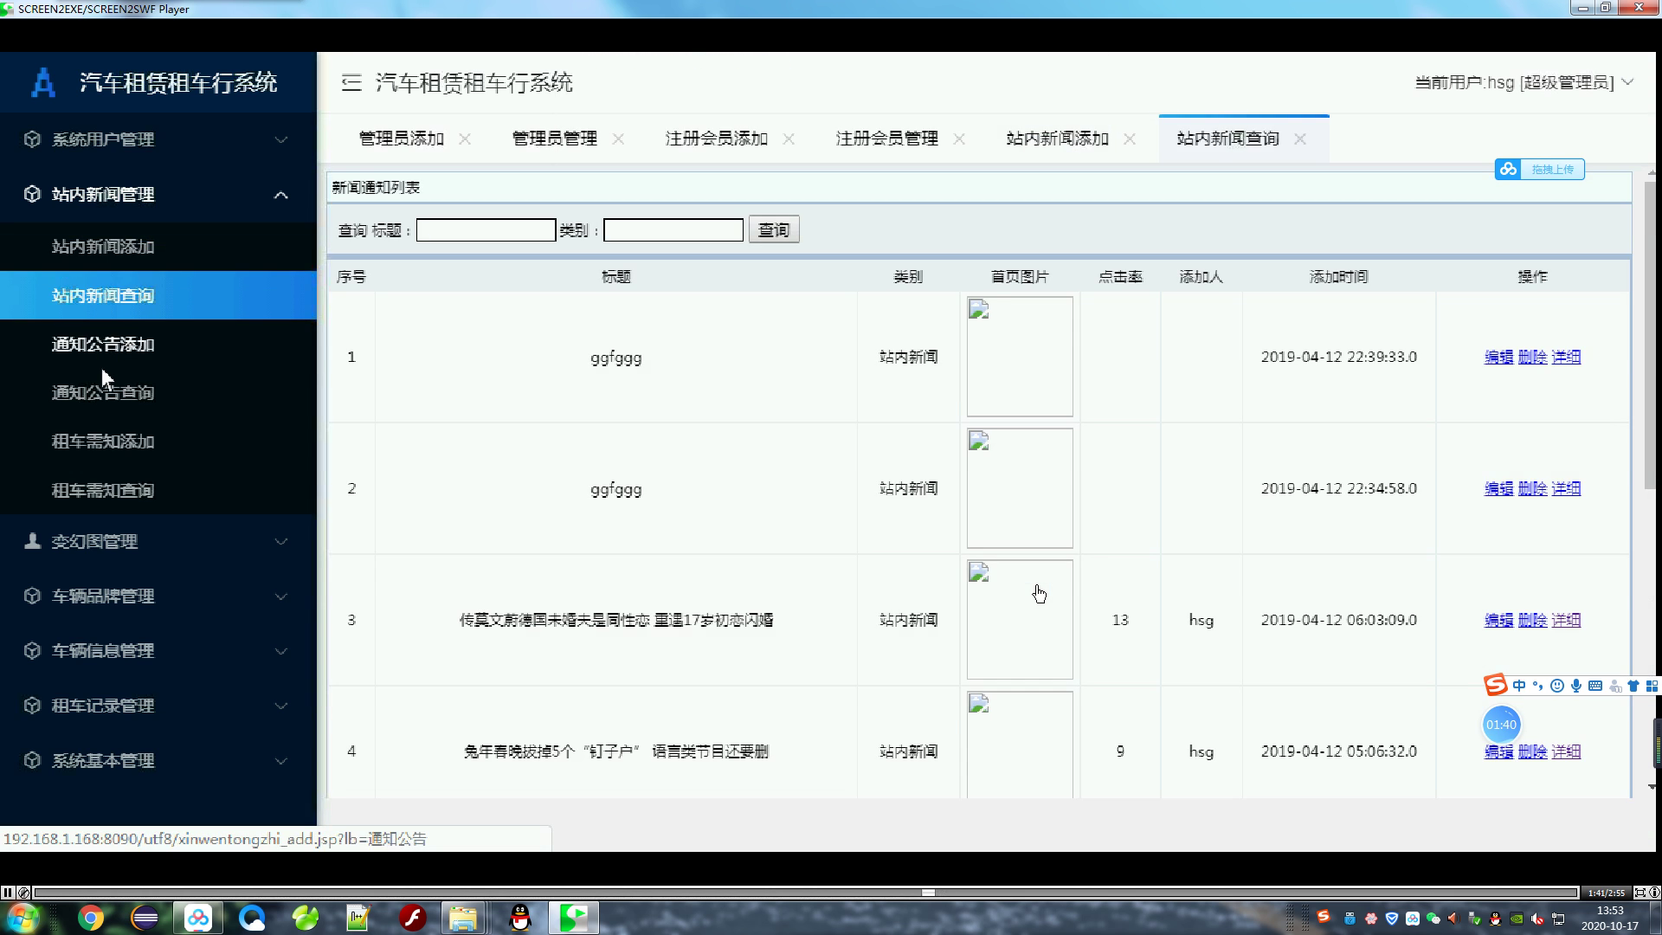Pause the SCREEN2SWF player playback
1662x935 pixels.
(x=7, y=893)
